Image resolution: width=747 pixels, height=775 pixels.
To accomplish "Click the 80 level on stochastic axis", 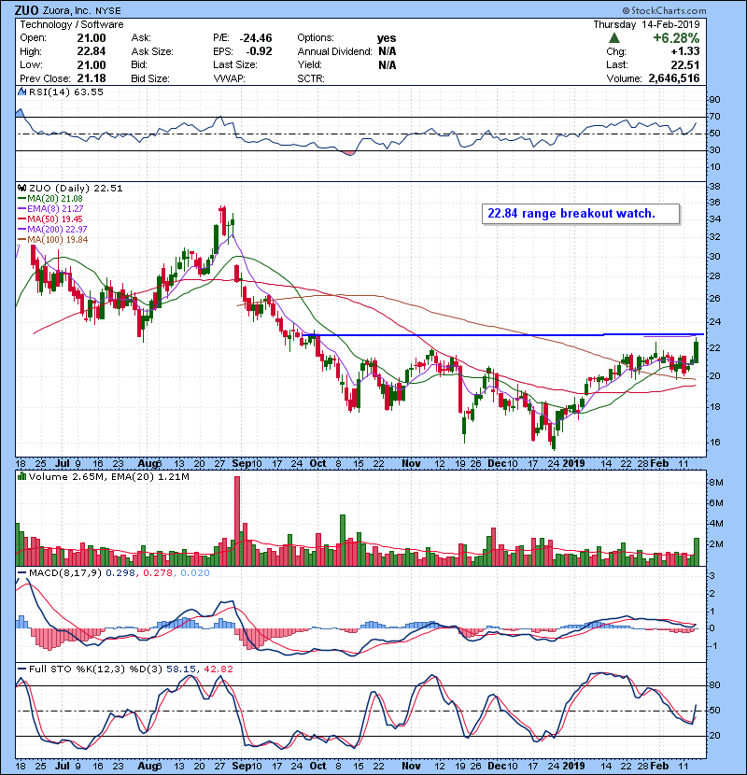I will 715,685.
